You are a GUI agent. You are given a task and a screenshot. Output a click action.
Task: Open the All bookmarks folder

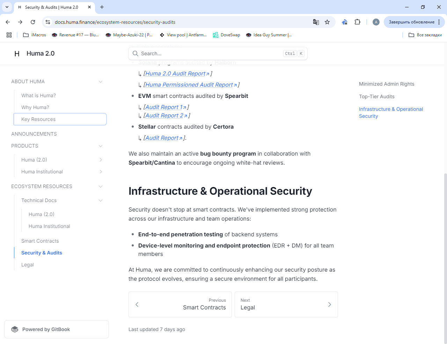tap(425, 35)
